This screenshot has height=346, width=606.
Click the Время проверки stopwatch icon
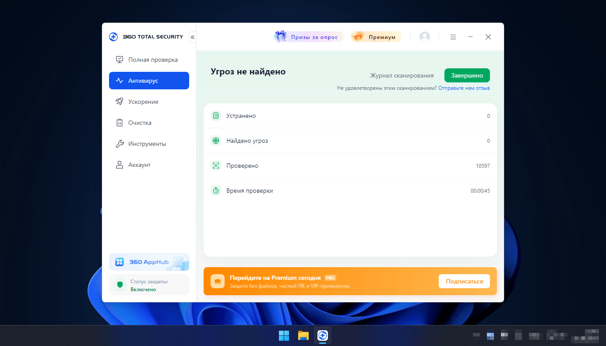coord(216,191)
